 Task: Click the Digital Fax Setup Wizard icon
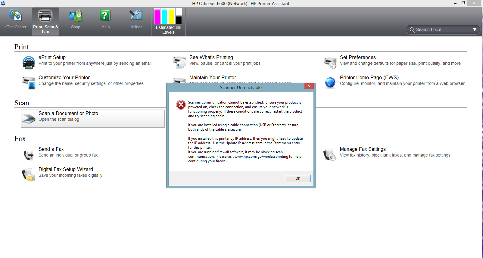pyautogui.click(x=28, y=175)
